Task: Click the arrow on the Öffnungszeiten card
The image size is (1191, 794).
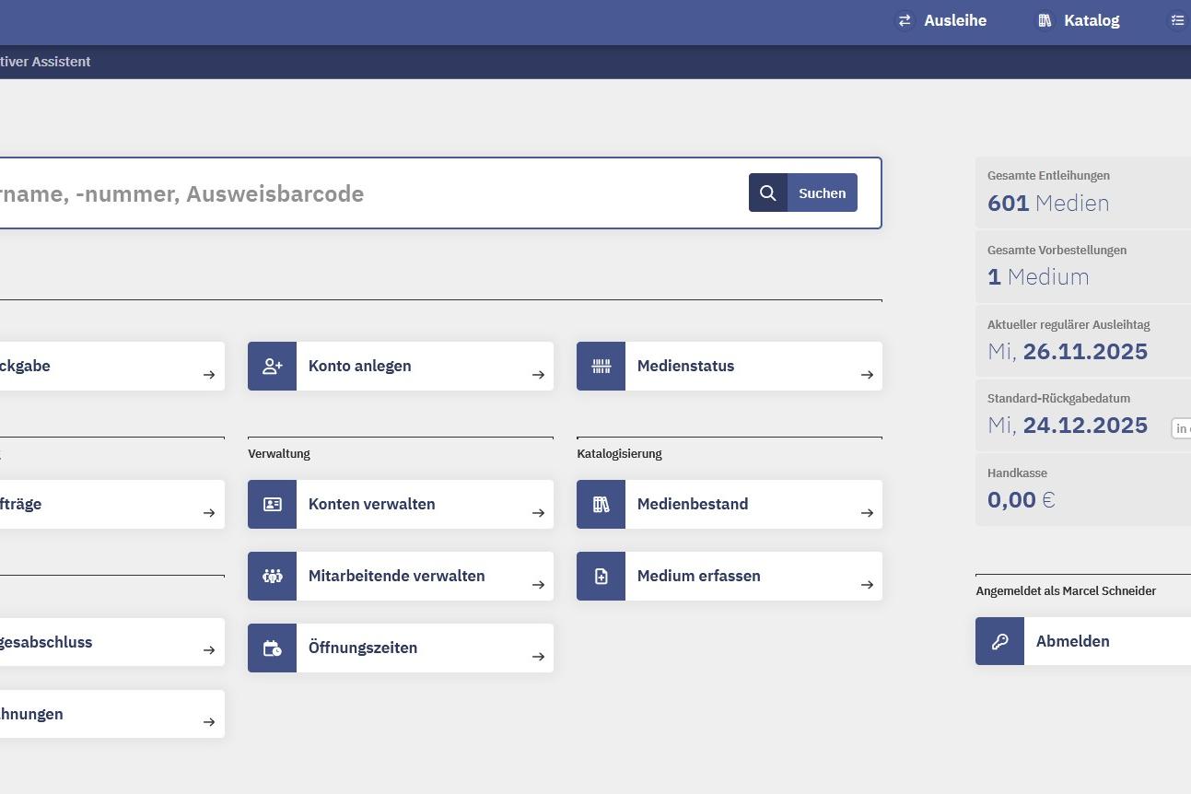Action: pyautogui.click(x=538, y=656)
